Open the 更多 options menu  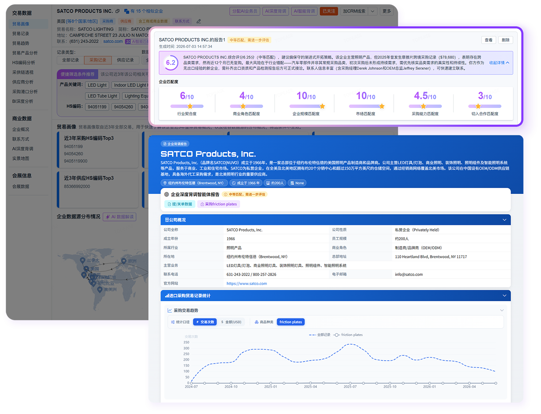click(x=387, y=11)
